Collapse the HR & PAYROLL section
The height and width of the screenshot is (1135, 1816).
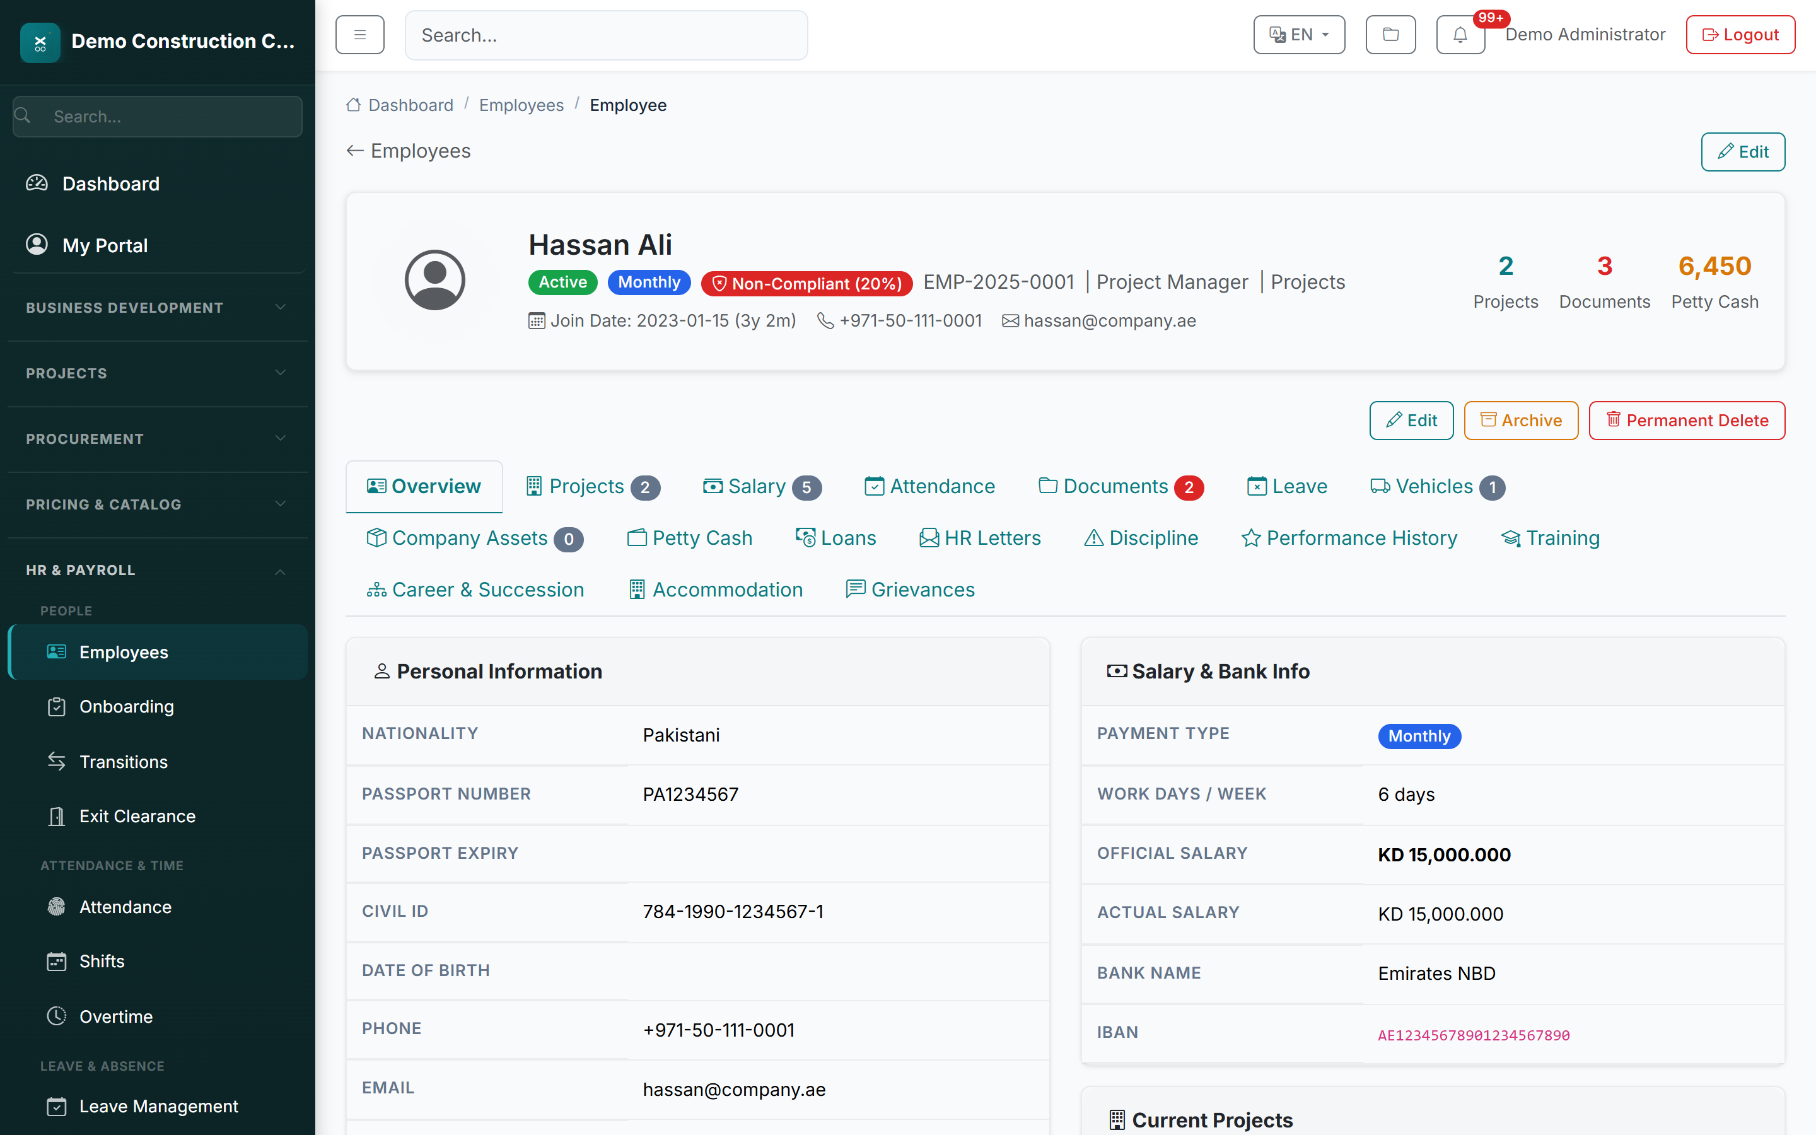[x=156, y=570]
